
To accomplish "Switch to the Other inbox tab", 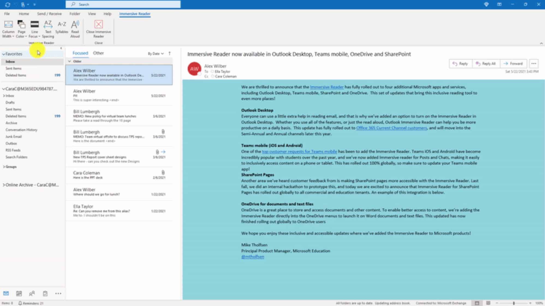I will click(x=98, y=53).
